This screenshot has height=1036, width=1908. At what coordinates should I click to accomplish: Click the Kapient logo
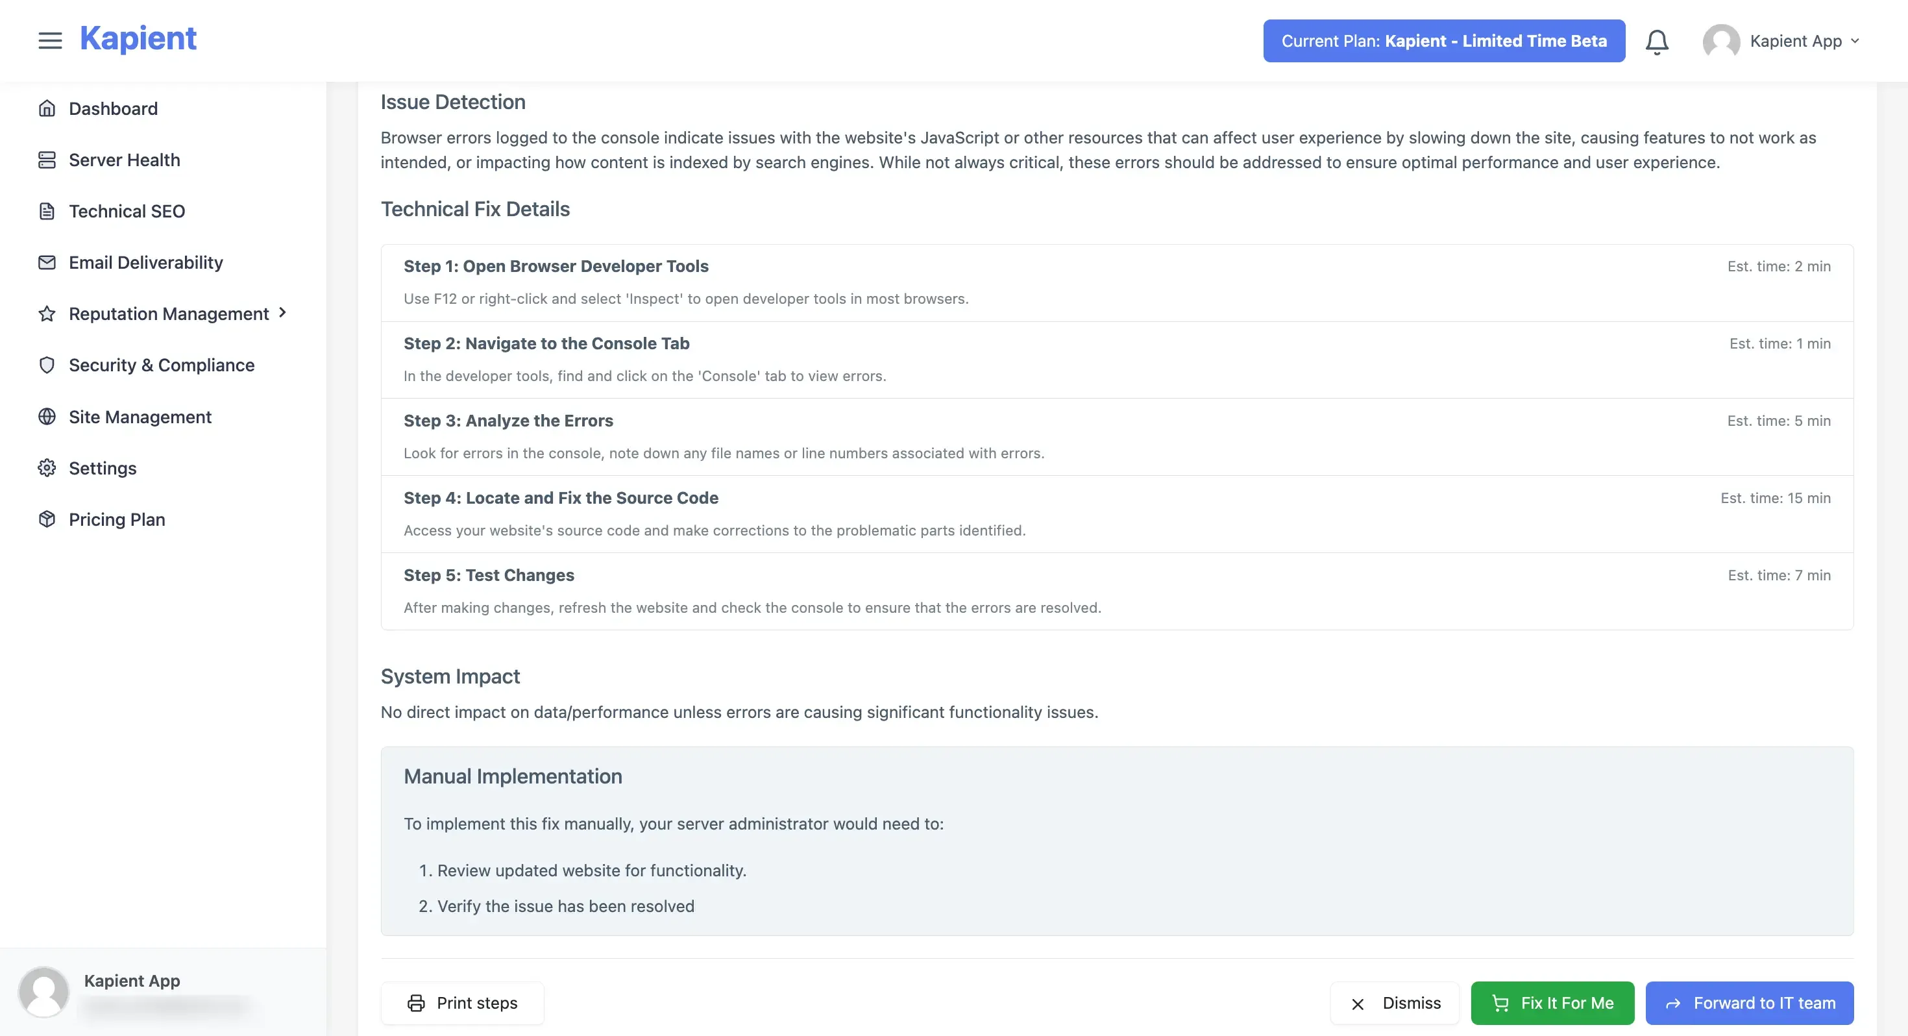[138, 38]
